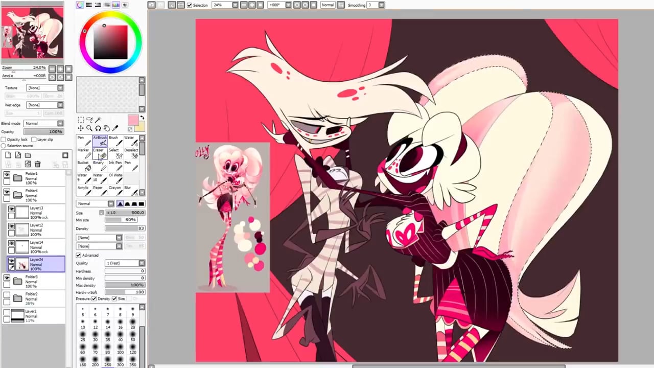Select the Oil Water brush

point(115,178)
